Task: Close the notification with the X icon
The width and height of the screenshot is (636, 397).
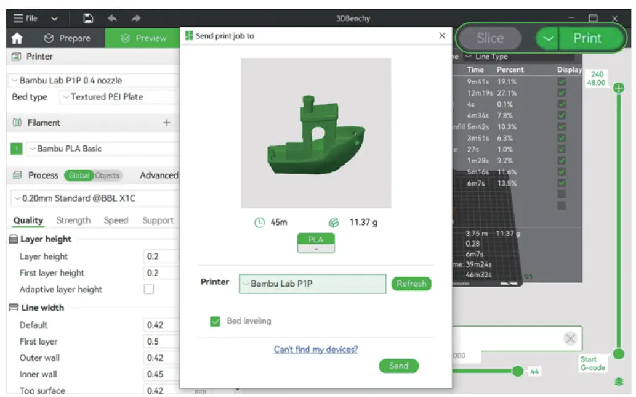Action: coord(570,338)
